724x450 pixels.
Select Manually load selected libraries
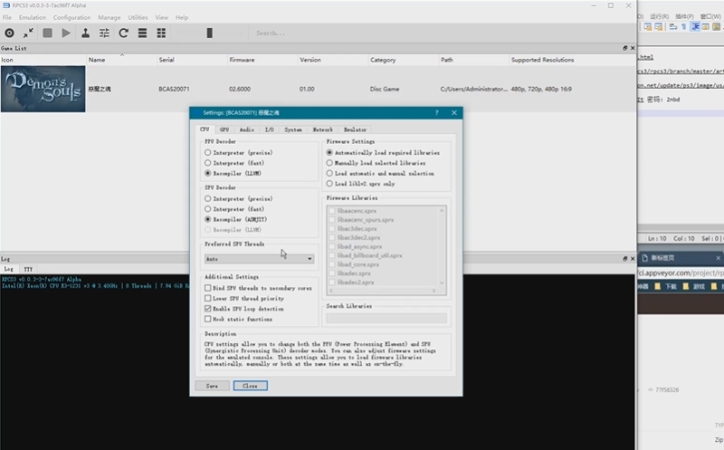376,163
